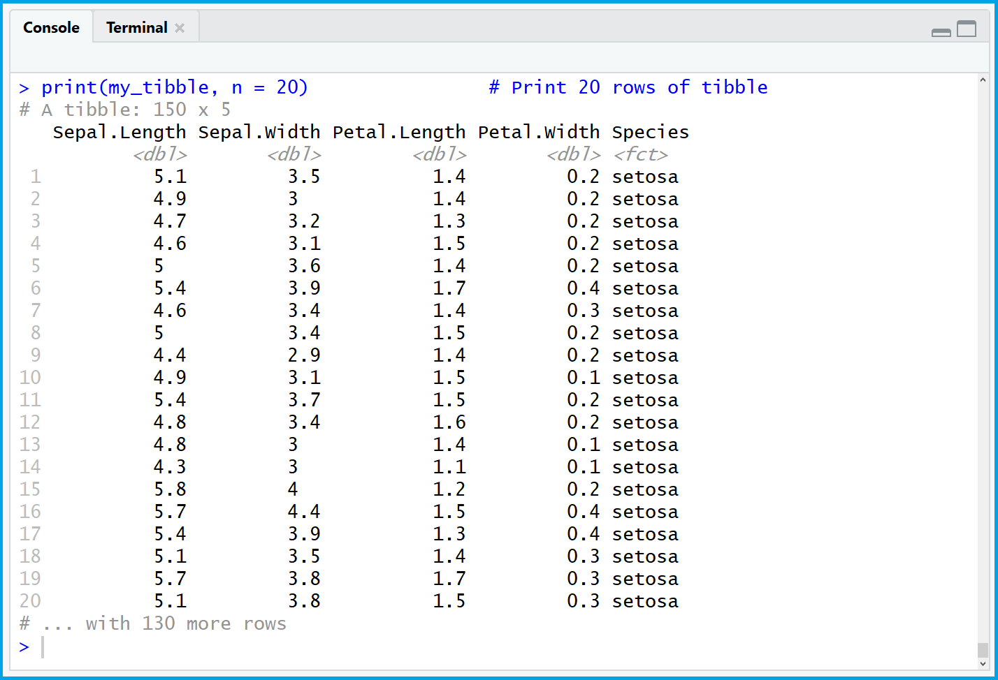Click the <fct> type label
Image resolution: width=998 pixels, height=680 pixels.
tap(640, 154)
